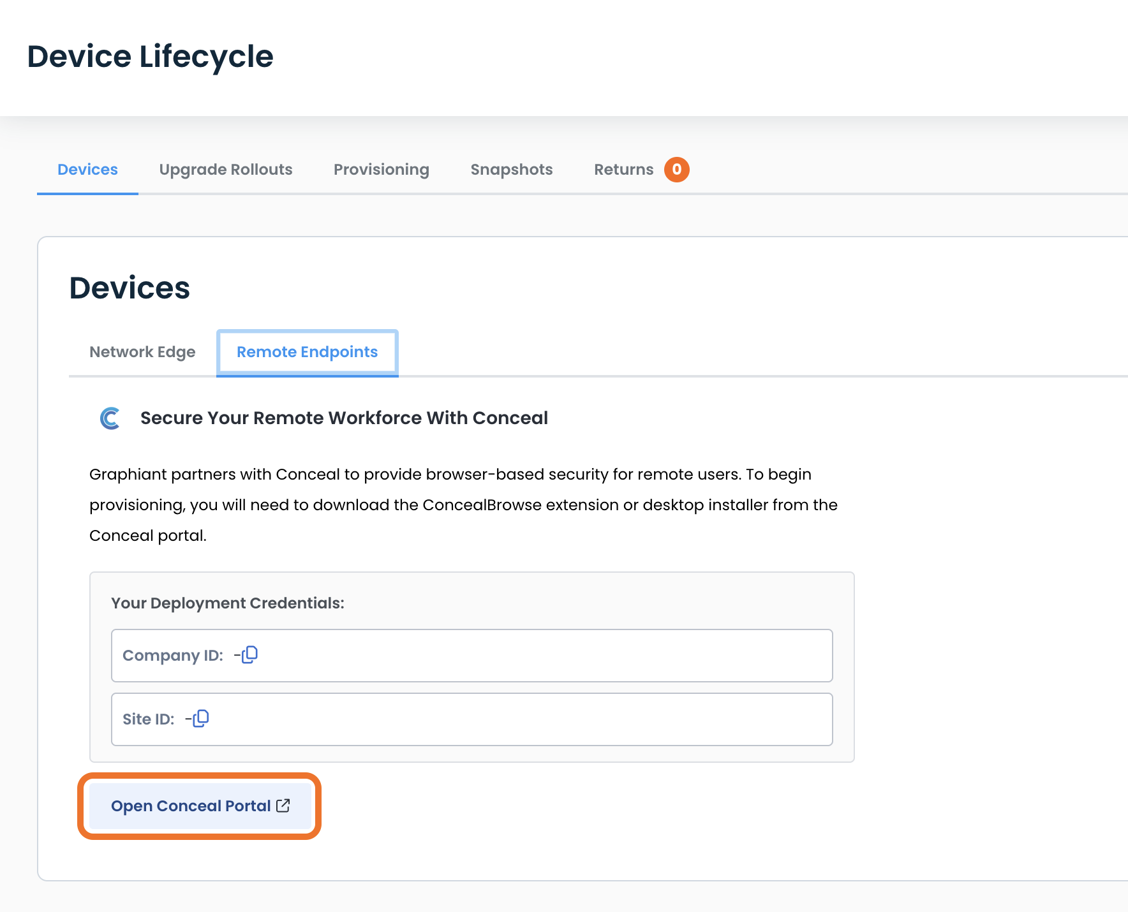Click the 'Graphiant partners with Conceal' paragraph
This screenshot has height=912, width=1128.
coord(463,505)
